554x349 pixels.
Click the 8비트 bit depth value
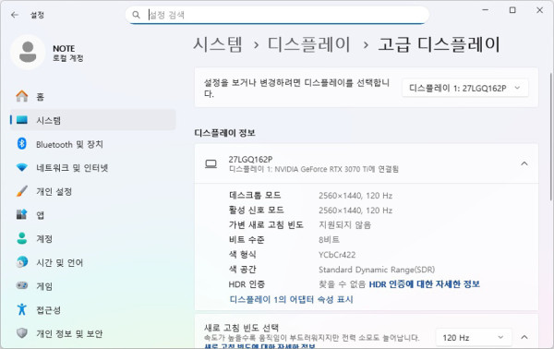pyautogui.click(x=329, y=240)
